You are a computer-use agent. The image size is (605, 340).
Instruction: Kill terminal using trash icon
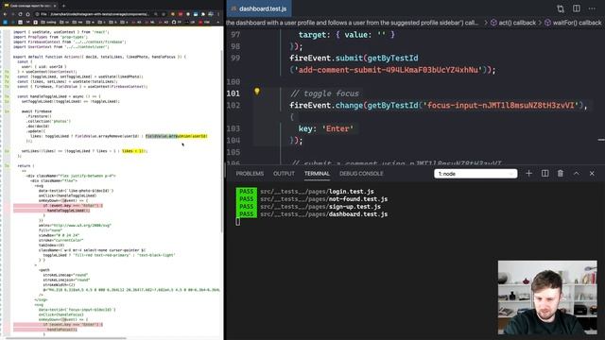tap(561, 174)
